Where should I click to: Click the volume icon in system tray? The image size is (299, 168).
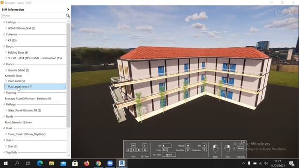pyautogui.click(x=266, y=163)
